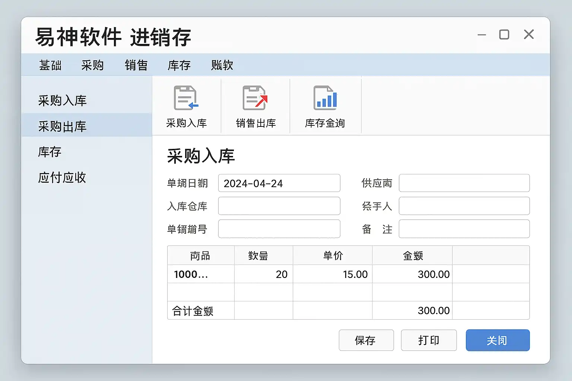This screenshot has height=381, width=572.
Task: Open the 库存 menu in menu bar
Action: [179, 65]
